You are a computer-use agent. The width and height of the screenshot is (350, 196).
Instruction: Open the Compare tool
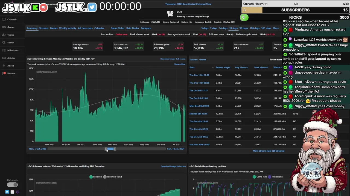146,28
